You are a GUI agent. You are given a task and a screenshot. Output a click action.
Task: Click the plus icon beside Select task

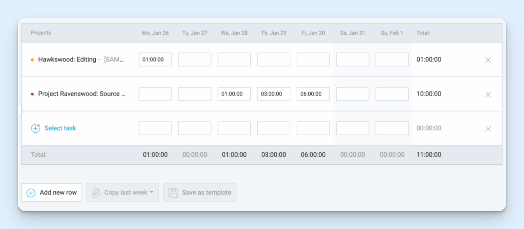tap(35, 128)
